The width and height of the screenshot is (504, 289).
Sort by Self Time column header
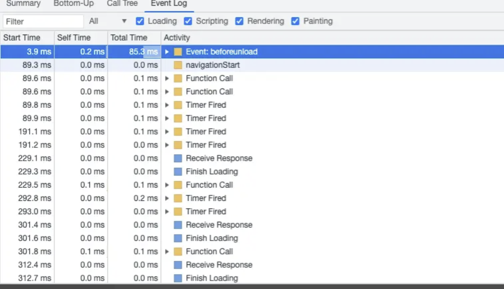pyautogui.click(x=74, y=37)
